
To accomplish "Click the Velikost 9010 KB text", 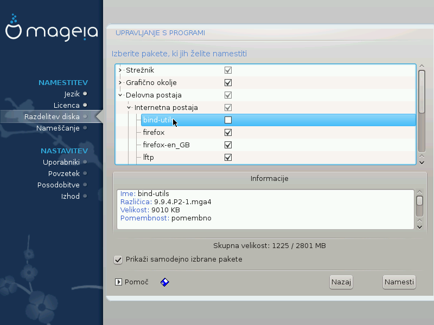I will point(150,210).
